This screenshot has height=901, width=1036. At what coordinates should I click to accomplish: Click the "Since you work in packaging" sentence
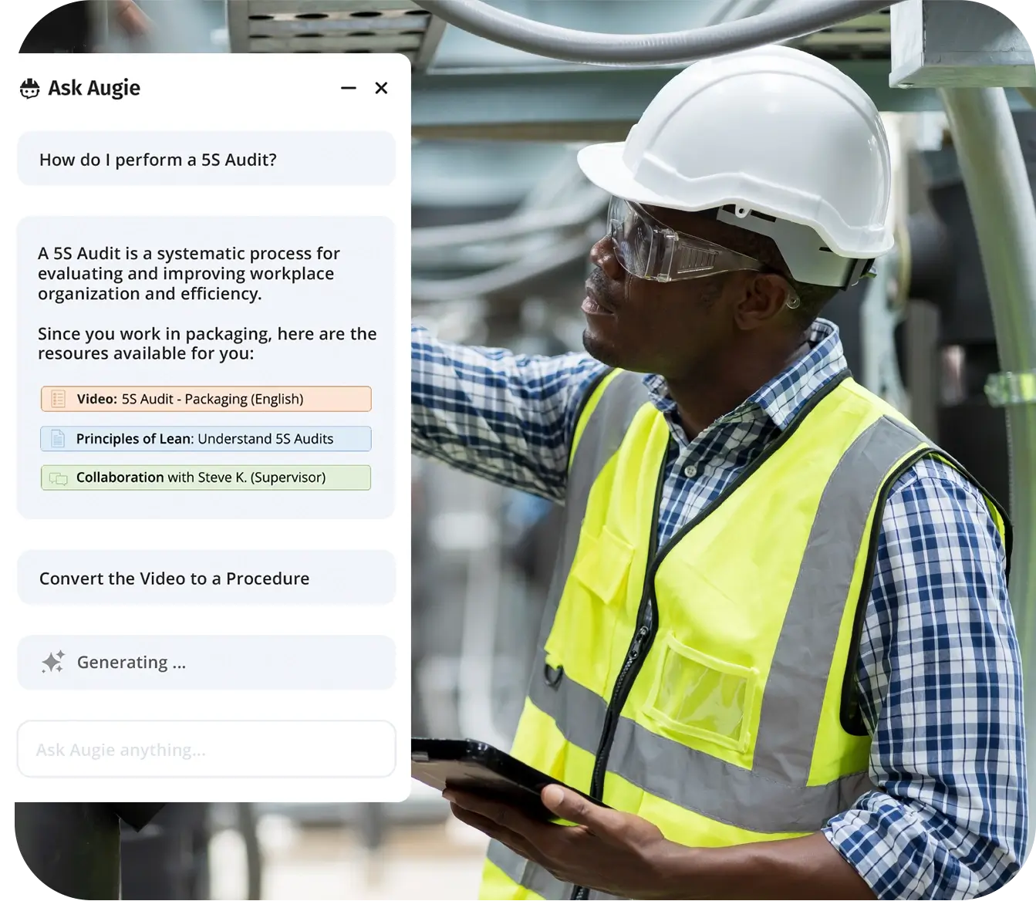[x=207, y=343]
